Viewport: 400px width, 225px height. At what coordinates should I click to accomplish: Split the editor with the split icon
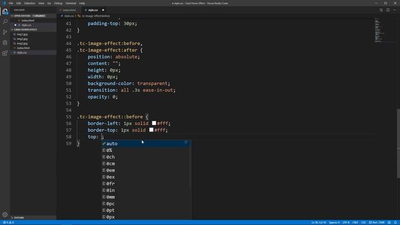click(x=387, y=10)
